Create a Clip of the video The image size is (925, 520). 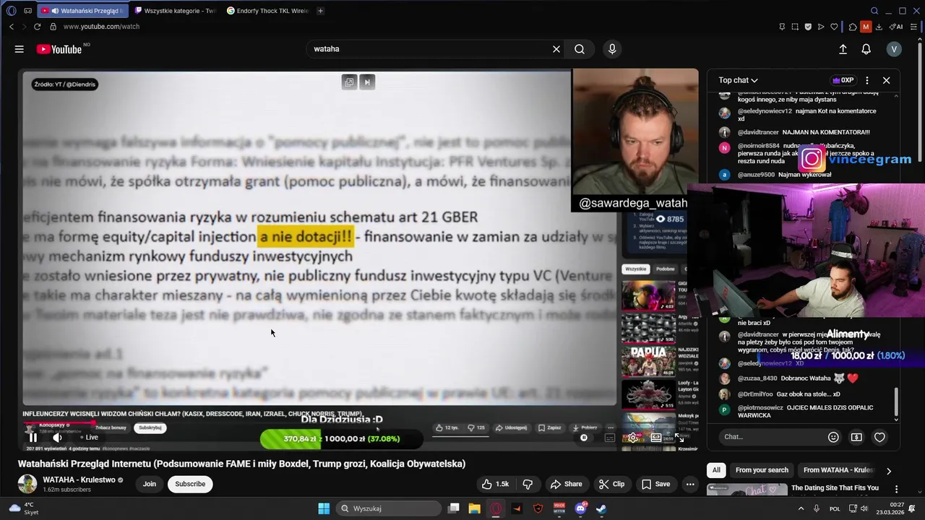(611, 484)
